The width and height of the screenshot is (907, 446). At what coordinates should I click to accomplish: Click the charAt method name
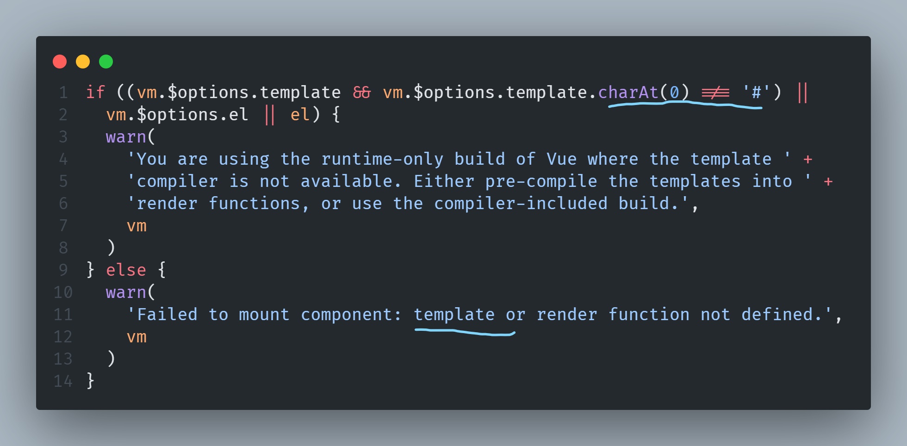[x=628, y=93]
